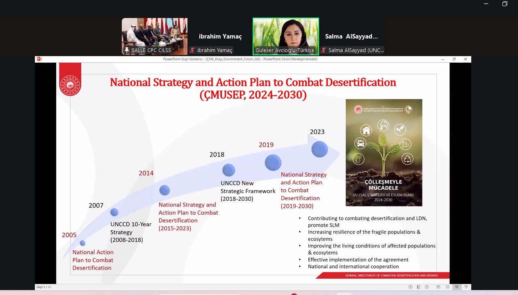The image size is (518, 295).
Task: Click the 2023 timeline circle marker
Action: (319, 149)
